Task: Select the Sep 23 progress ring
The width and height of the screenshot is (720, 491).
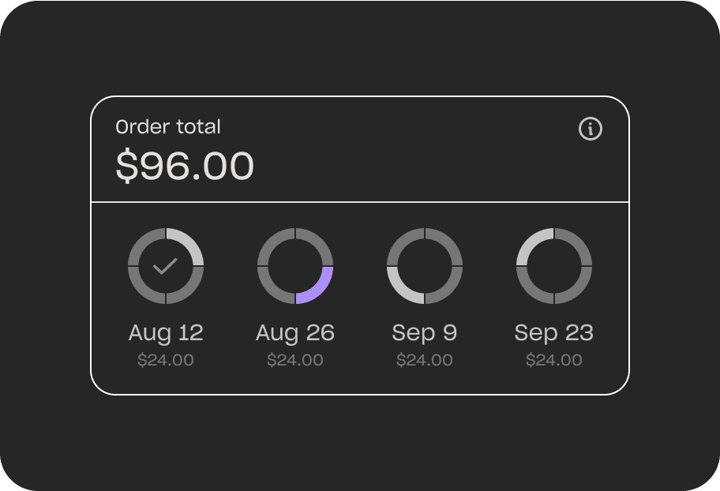Action: coord(554,266)
